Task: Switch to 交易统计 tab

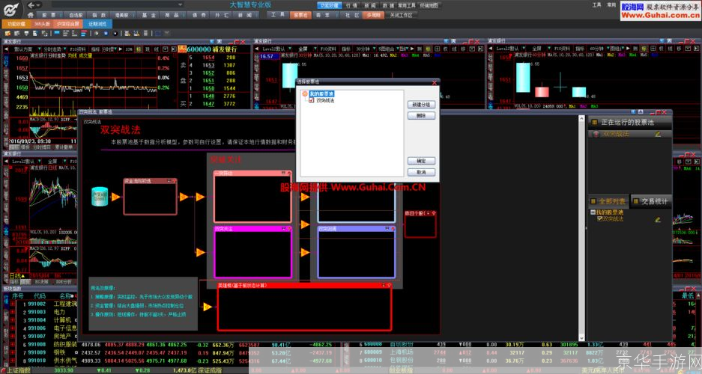Action: pyautogui.click(x=652, y=201)
